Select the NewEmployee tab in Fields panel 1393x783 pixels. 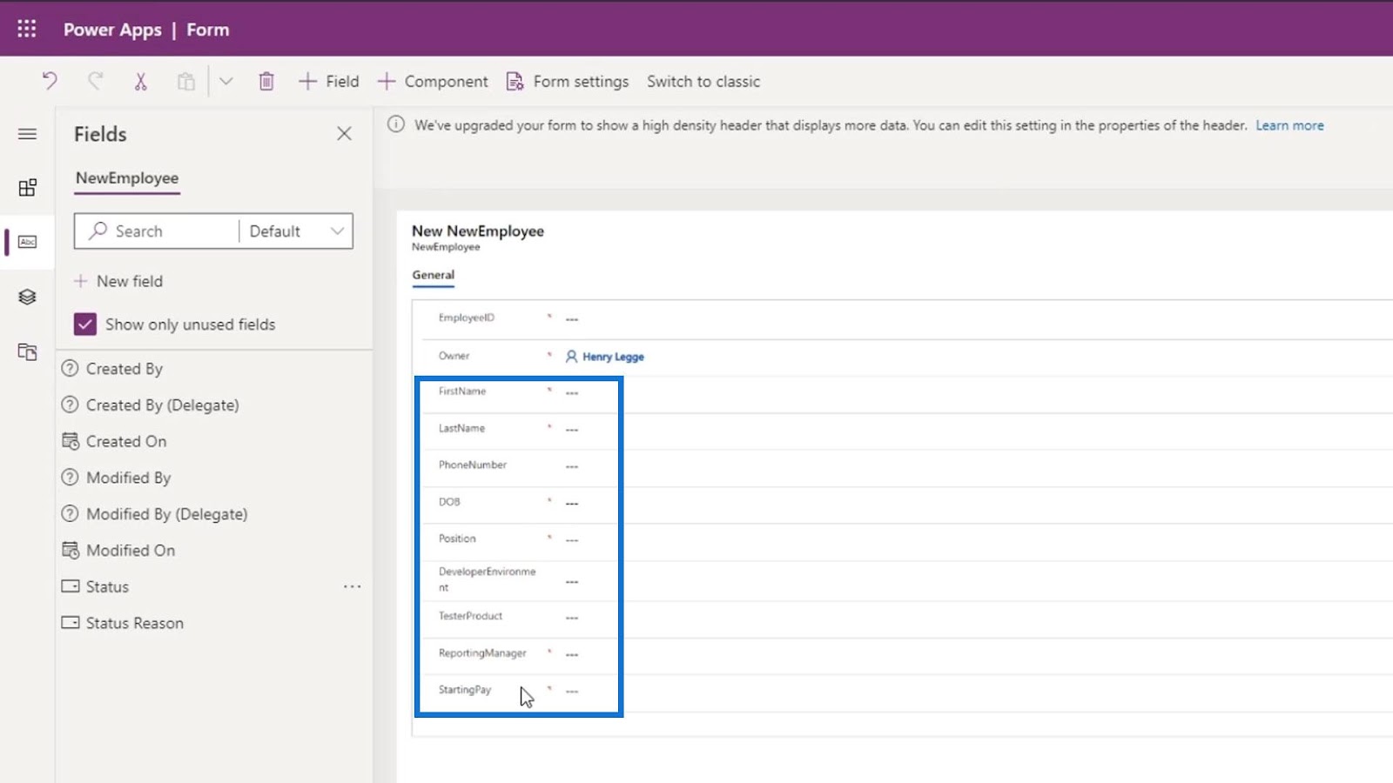click(x=127, y=177)
